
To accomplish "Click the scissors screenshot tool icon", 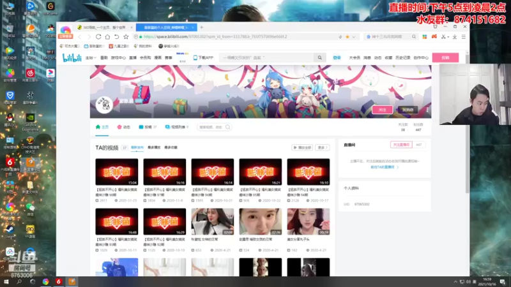I will 443,37.
